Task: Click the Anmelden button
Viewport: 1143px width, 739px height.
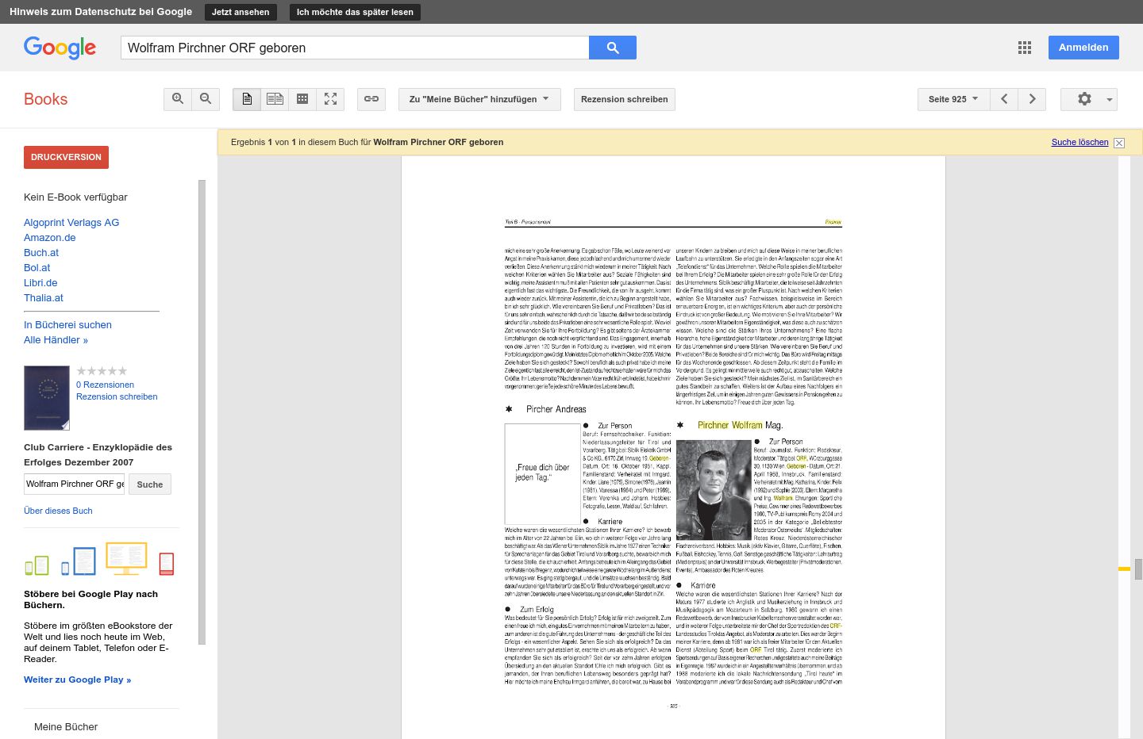Action: click(x=1083, y=48)
